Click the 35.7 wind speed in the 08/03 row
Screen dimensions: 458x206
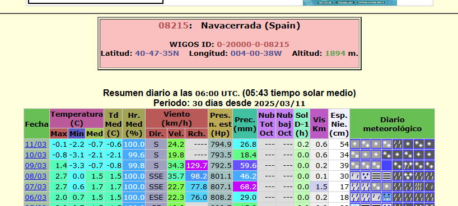pyautogui.click(x=176, y=176)
